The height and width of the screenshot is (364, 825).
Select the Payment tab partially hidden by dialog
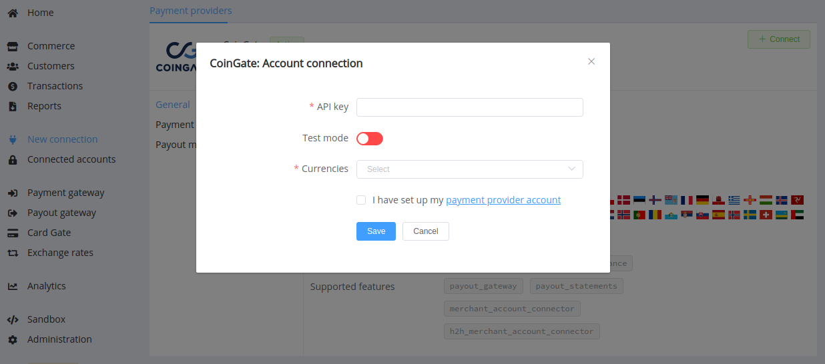[175, 125]
